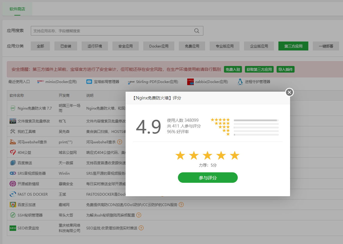Click developer name Winlin
The width and height of the screenshot is (343, 244).
click(x=64, y=173)
